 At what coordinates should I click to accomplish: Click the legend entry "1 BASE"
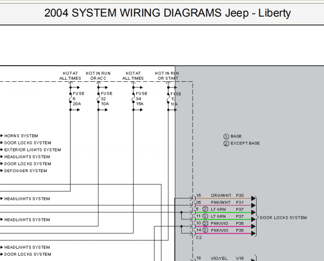pyautogui.click(x=233, y=136)
